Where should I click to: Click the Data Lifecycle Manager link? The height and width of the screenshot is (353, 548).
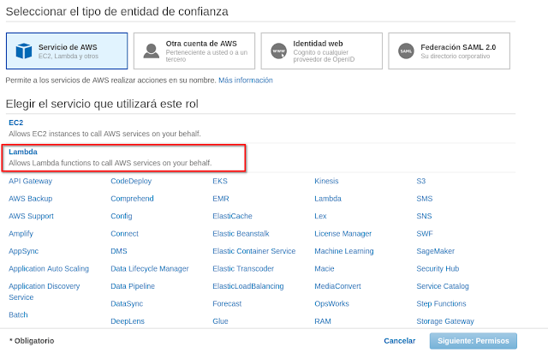150,269
